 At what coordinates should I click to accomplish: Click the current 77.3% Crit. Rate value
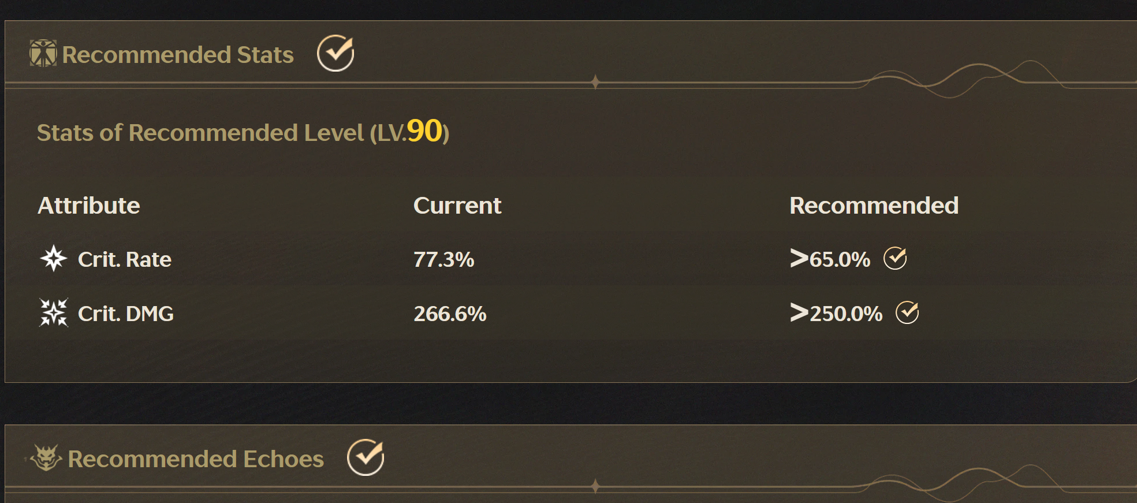(x=443, y=259)
